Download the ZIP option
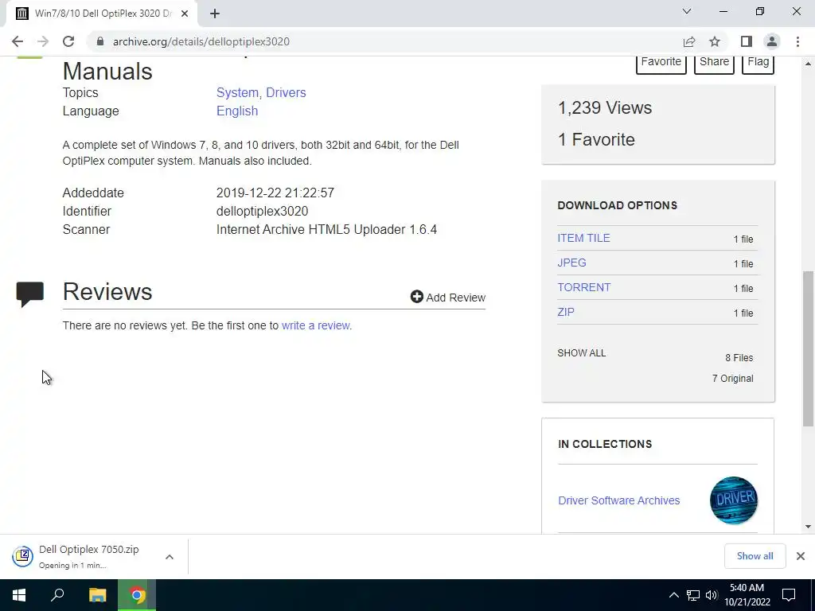815x611 pixels. 566,312
